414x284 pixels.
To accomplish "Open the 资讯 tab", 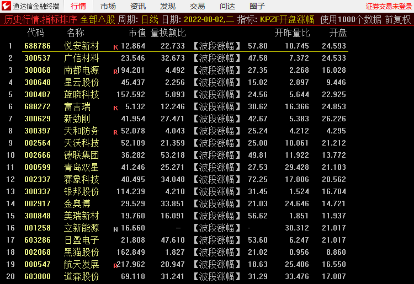I will tap(138, 6).
